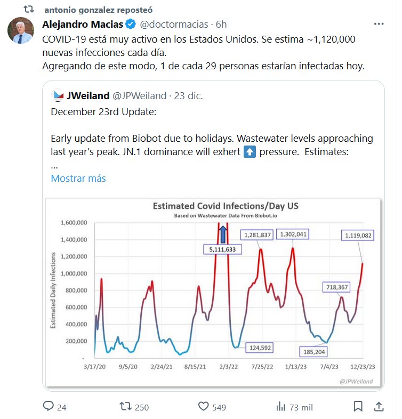402x419 pixels.
Task: Enlarge the Estimated Covid Infections chart
Action: [x=212, y=292]
